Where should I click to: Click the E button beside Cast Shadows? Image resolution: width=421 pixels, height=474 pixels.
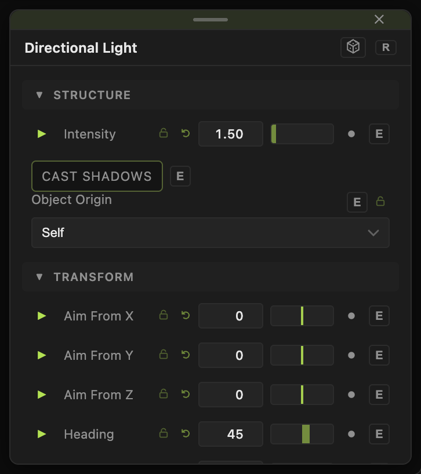[x=180, y=176]
